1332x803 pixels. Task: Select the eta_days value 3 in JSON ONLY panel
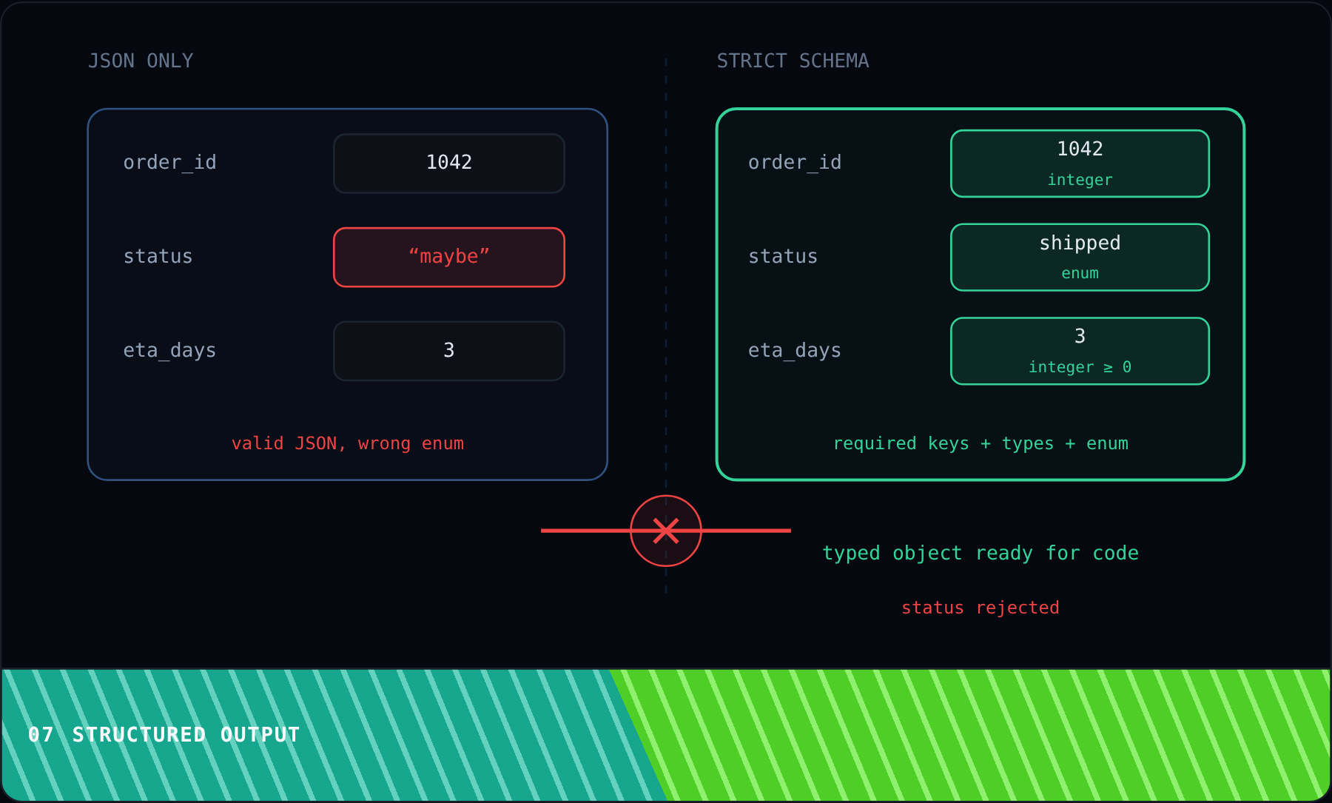click(449, 351)
